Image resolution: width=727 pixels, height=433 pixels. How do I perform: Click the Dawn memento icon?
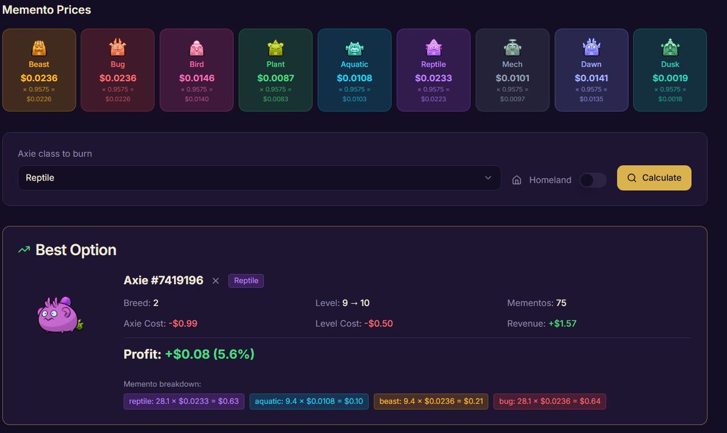[591, 47]
